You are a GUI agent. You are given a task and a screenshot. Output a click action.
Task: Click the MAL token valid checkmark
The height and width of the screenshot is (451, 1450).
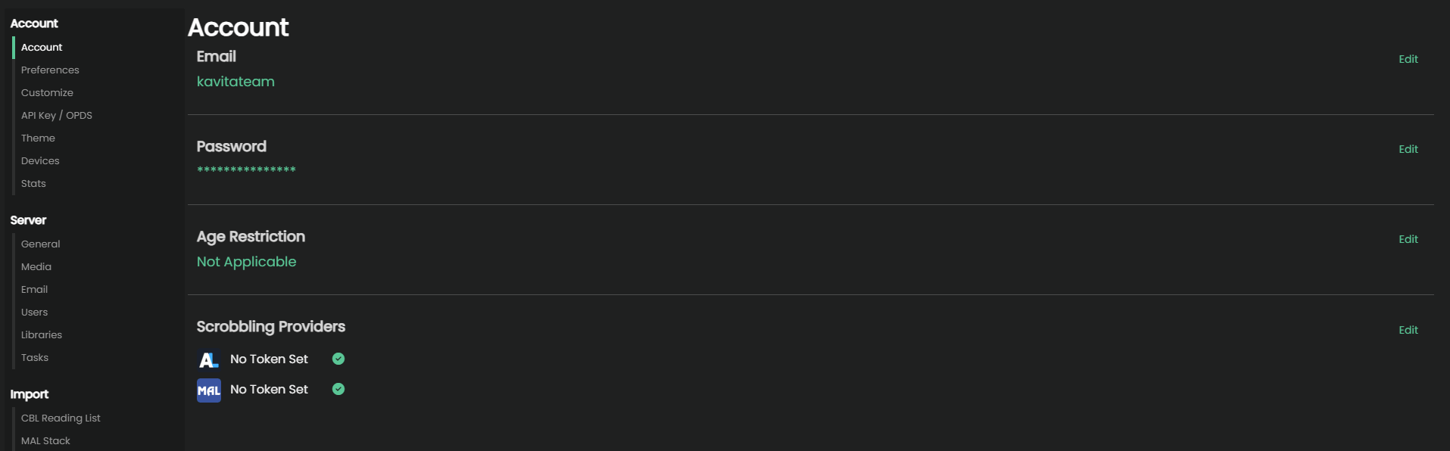point(338,389)
